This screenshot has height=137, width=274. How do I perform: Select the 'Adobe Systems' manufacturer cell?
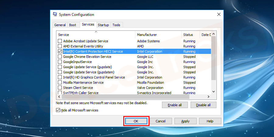pyautogui.click(x=148, y=41)
